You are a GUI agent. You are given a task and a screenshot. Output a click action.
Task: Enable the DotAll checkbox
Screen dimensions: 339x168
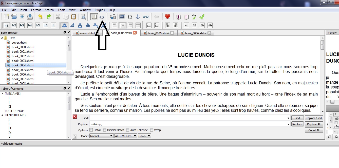[x=91, y=130]
